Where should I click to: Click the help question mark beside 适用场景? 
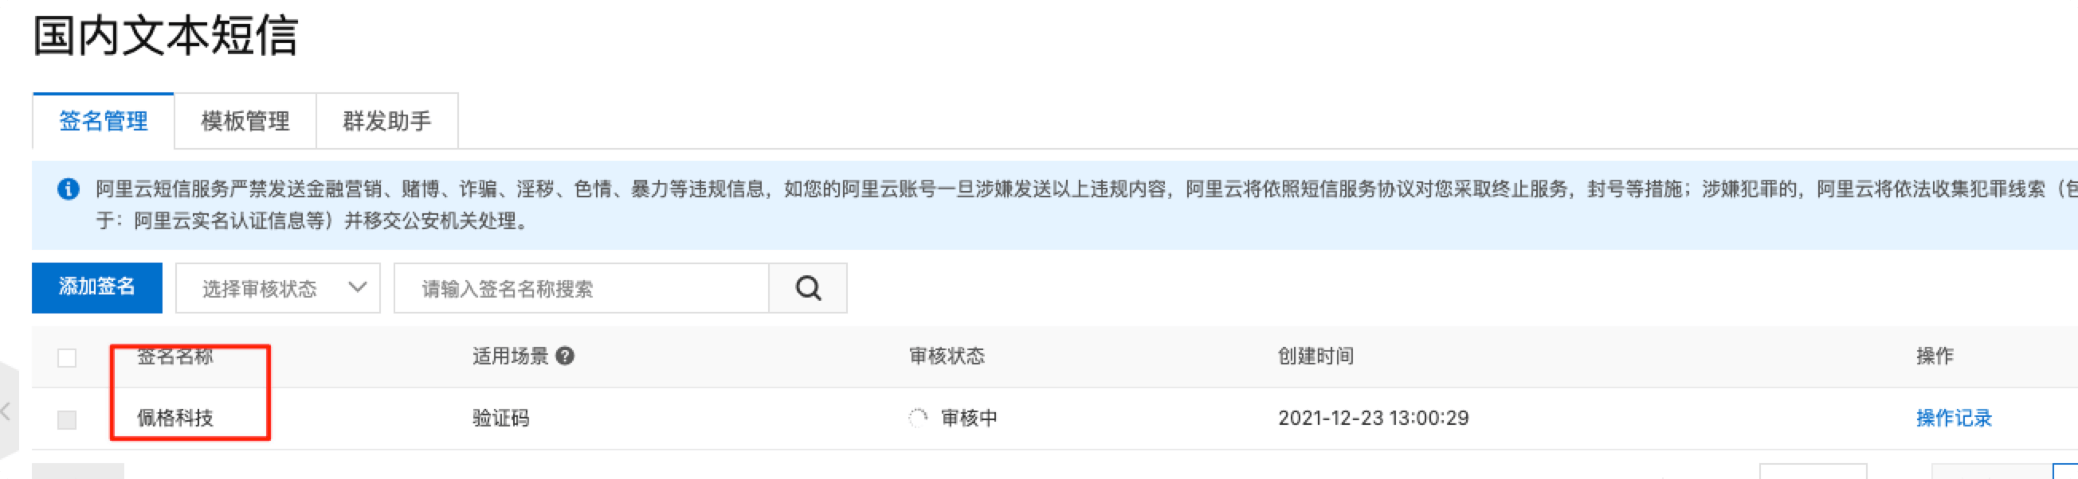(x=565, y=356)
